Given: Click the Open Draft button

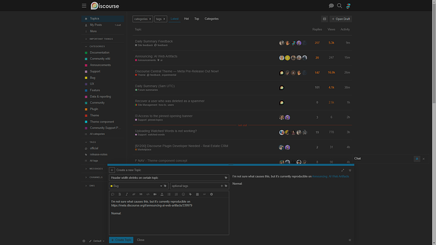Looking at the screenshot, I should pyautogui.click(x=341, y=19).
